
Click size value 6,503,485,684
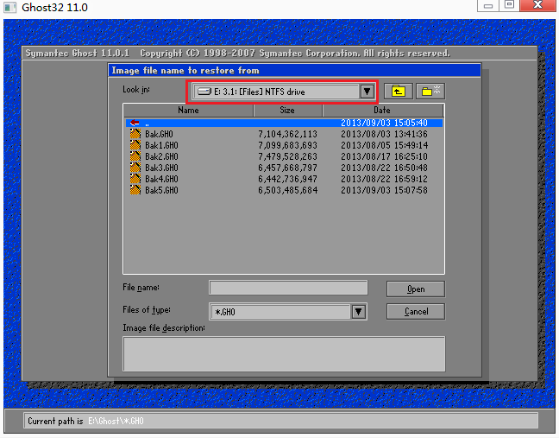coord(288,190)
